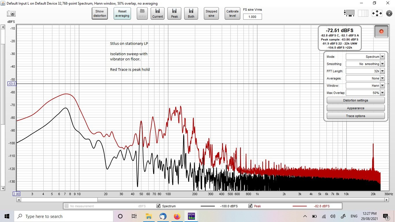Viewport: 395px width, 222px height.
Task: Open the Mode dropdown showing Spectrum
Action: pyautogui.click(x=365, y=57)
